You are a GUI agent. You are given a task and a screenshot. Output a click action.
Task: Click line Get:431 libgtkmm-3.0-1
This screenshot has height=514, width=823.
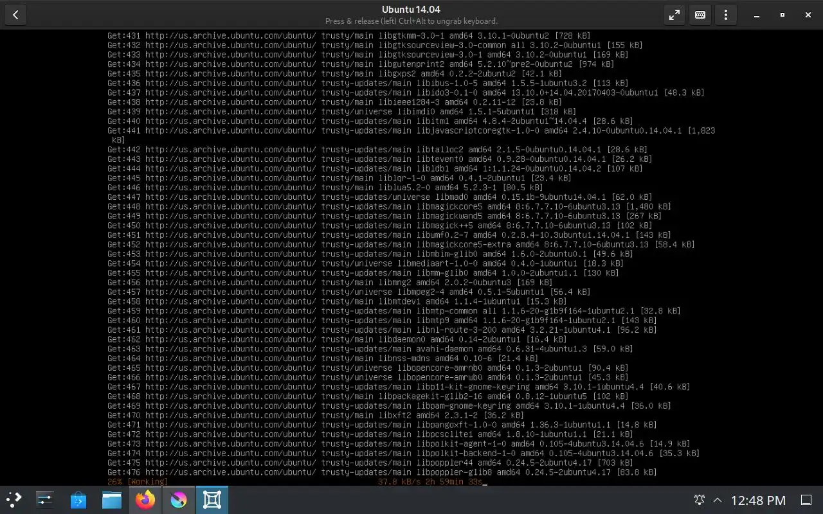[x=349, y=36]
